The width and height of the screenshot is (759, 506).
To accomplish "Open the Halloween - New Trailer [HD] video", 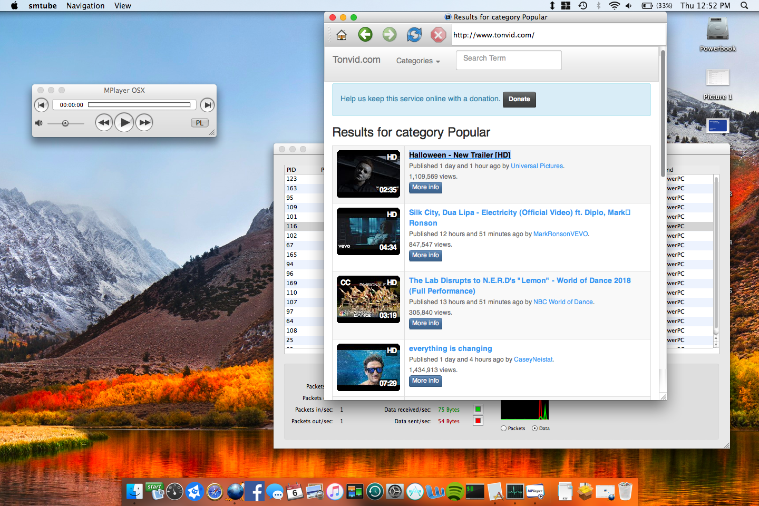I will click(x=460, y=155).
